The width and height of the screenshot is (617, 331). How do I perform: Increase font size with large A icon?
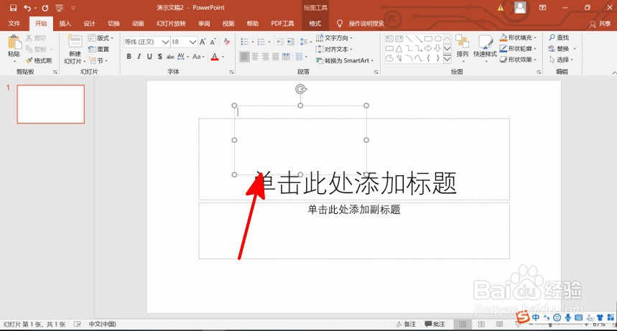(x=203, y=42)
